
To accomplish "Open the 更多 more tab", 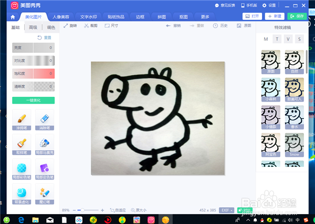I will (x=205, y=17).
